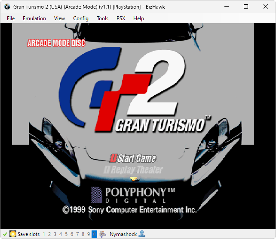Click the Nymashock core label
Screen dimensions: 276x239
tap(123, 234)
